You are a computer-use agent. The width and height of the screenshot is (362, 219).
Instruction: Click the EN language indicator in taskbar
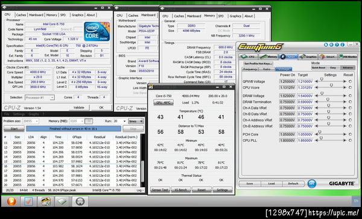tap(356, 201)
